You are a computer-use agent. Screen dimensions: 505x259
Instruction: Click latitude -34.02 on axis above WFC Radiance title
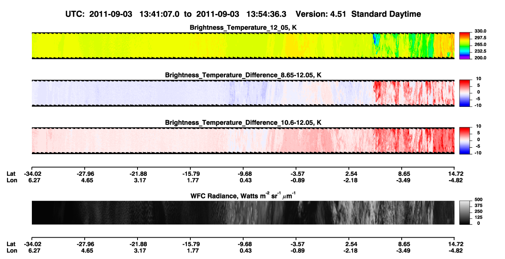(x=33, y=174)
